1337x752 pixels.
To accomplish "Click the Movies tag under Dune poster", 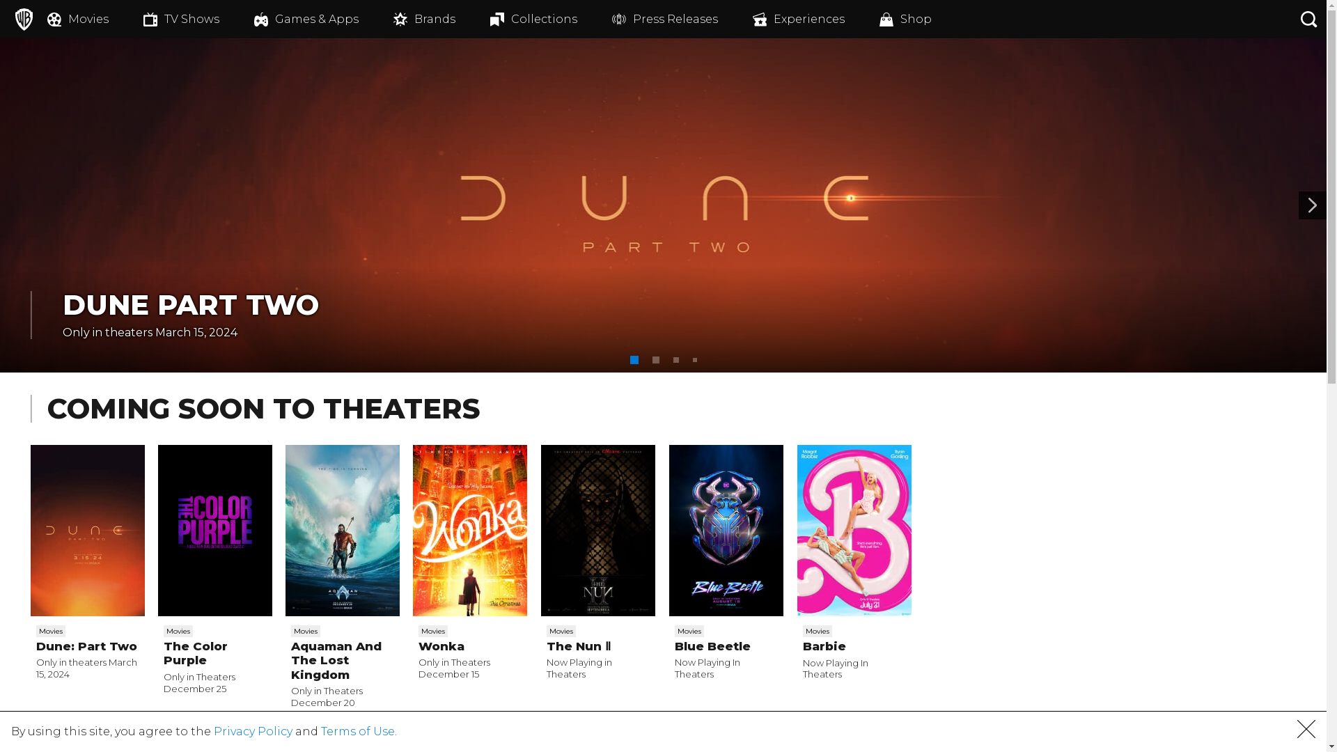I will 51,631.
